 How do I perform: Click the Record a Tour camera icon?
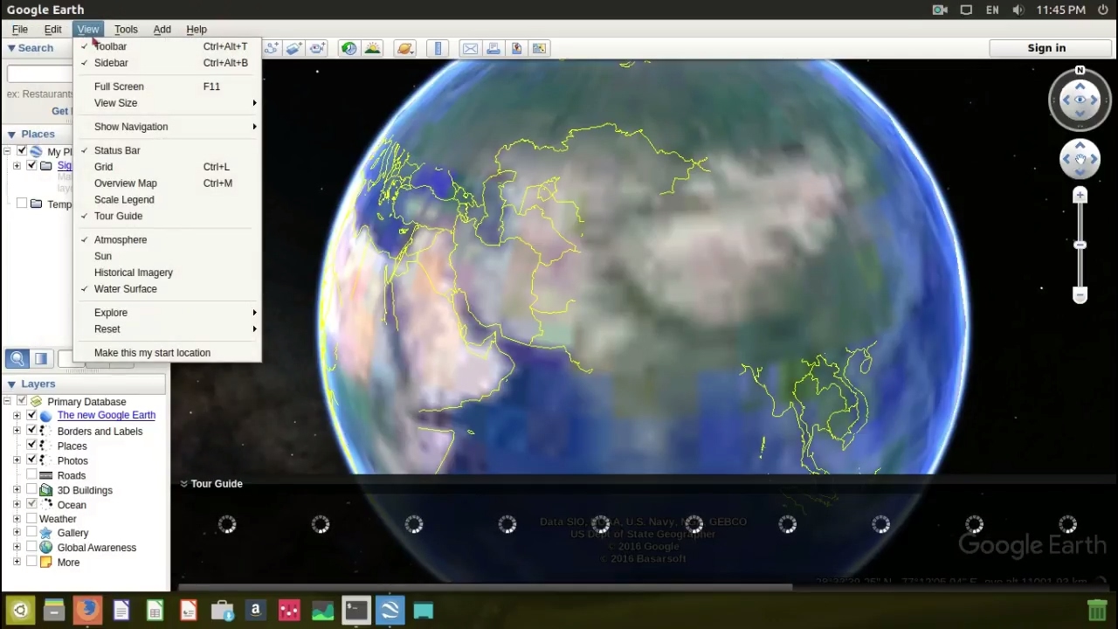click(317, 48)
